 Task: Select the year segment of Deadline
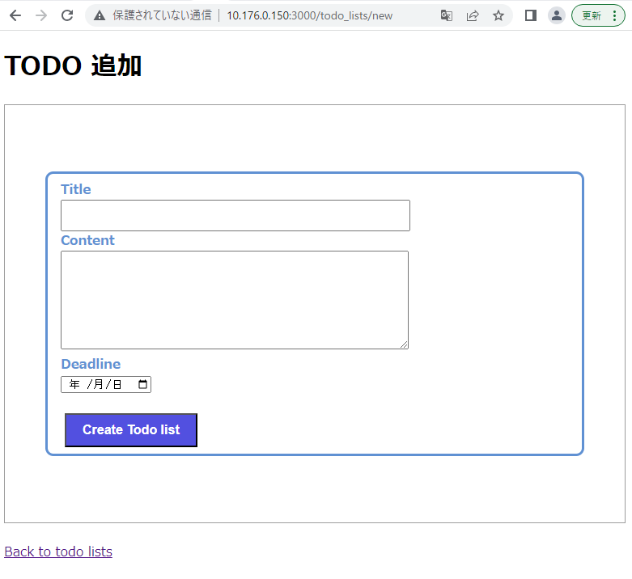tap(74, 385)
